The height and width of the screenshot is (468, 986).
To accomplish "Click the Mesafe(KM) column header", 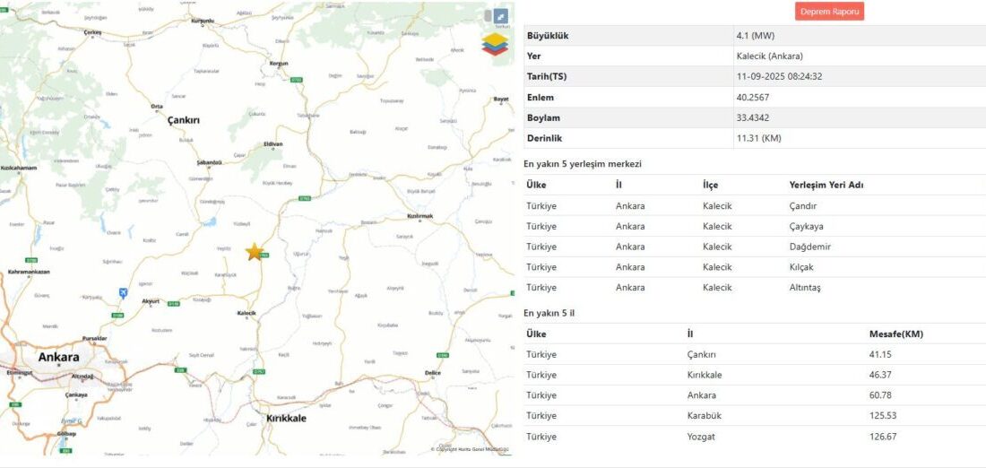I will 896,334.
